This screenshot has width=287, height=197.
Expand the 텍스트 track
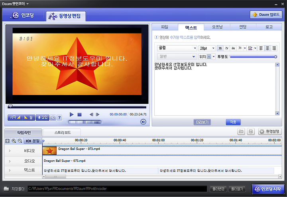pyautogui.click(x=10, y=170)
